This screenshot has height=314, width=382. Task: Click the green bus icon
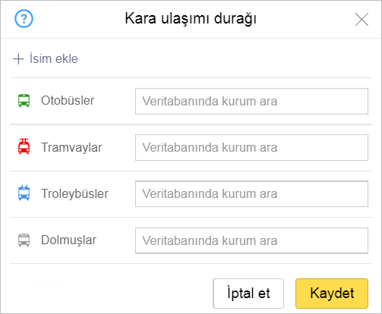24,100
